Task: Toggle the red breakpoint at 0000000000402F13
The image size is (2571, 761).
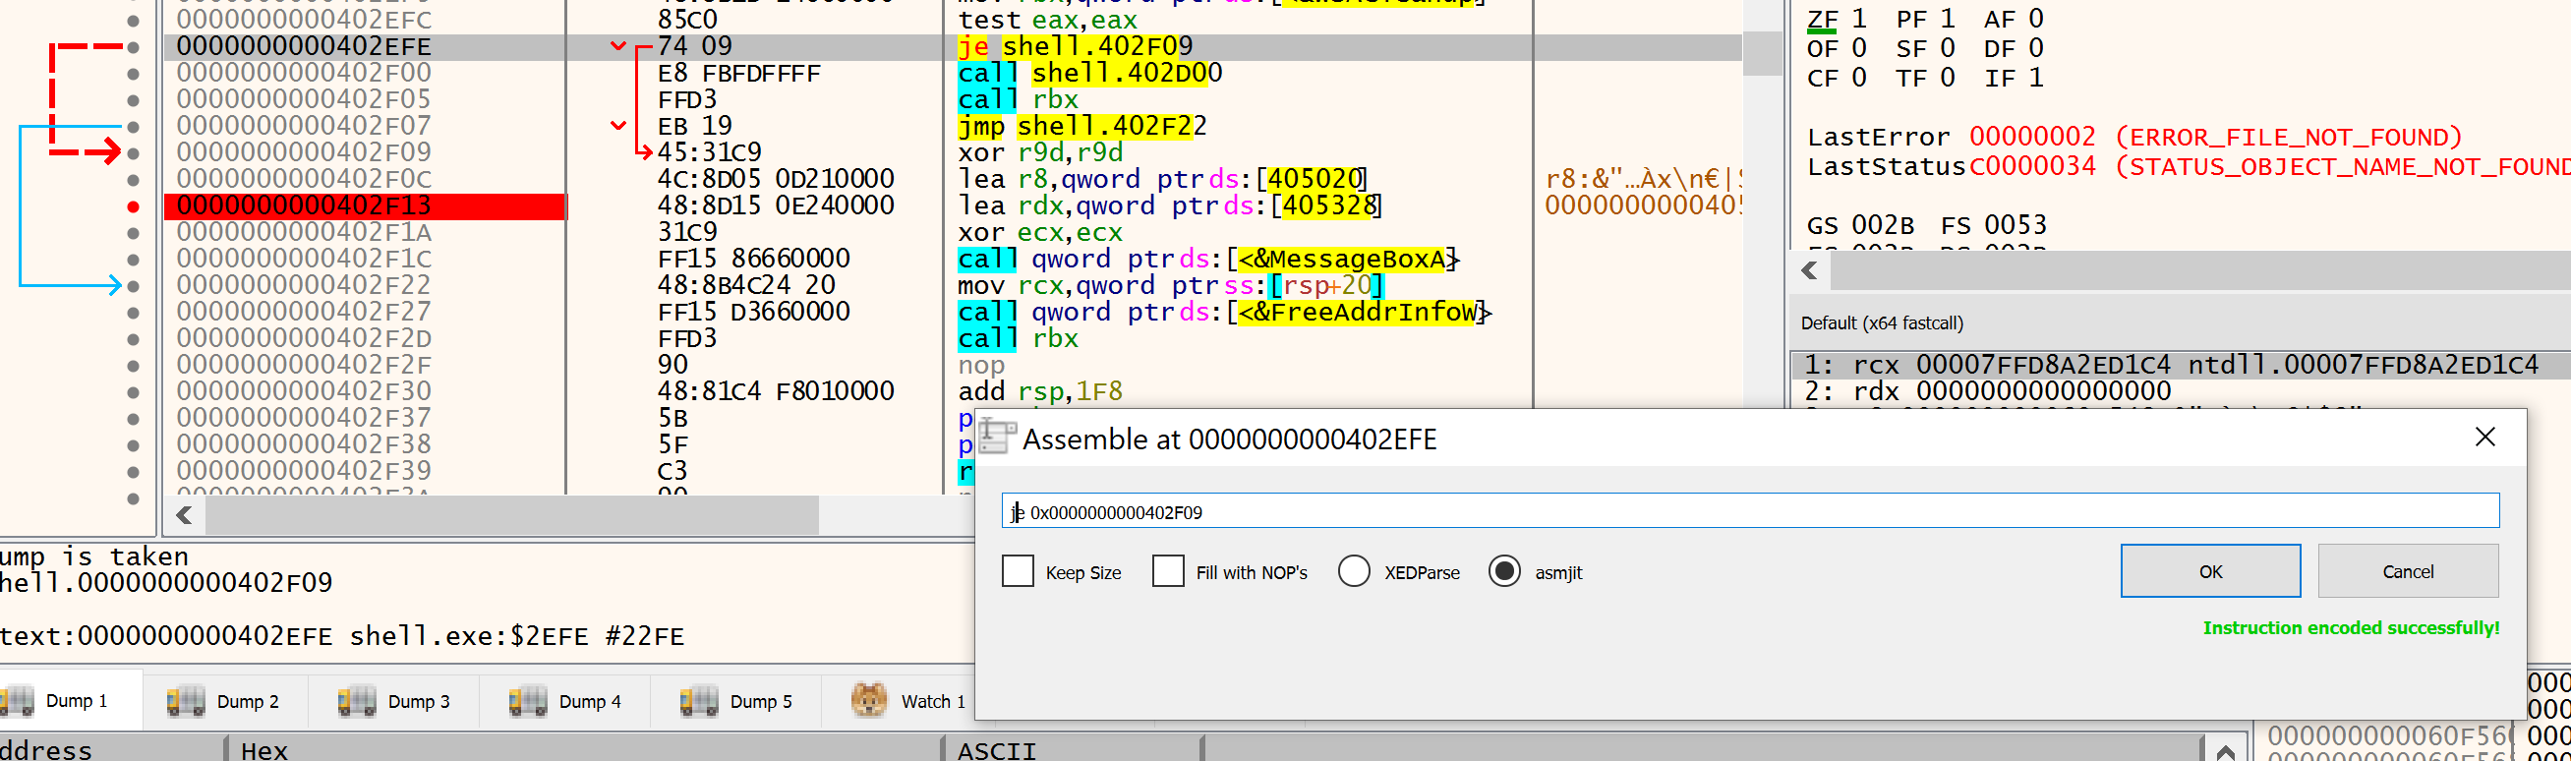Action: click(x=134, y=206)
